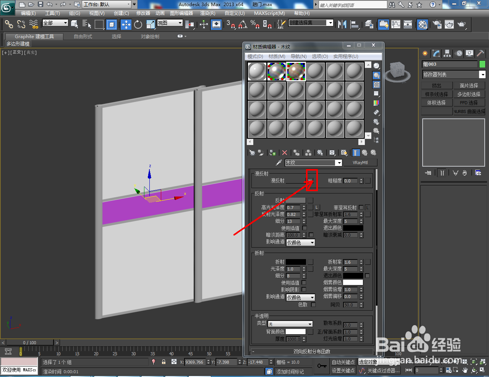489x377 pixels.
Task: Open reference coordinate system dropdown 视图
Action: 170,23
